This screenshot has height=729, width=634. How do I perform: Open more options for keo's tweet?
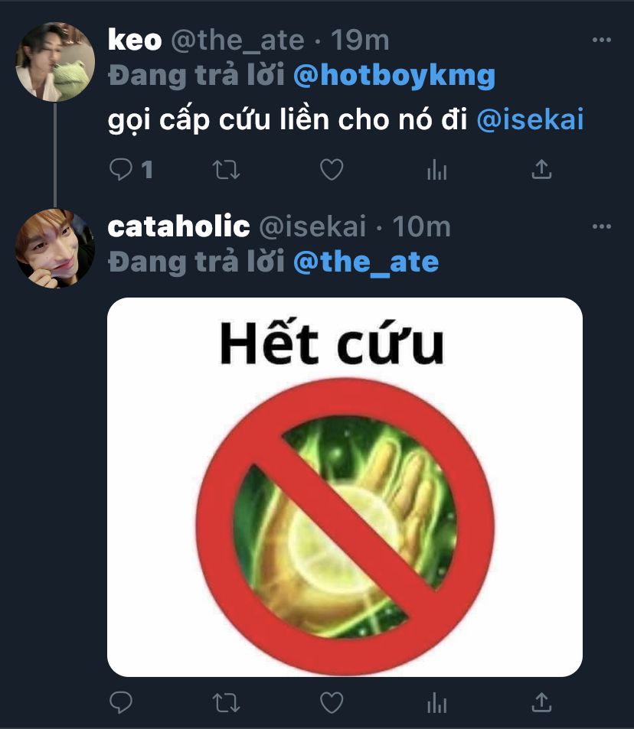(601, 40)
